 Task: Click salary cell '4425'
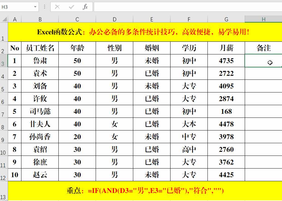click(226, 175)
